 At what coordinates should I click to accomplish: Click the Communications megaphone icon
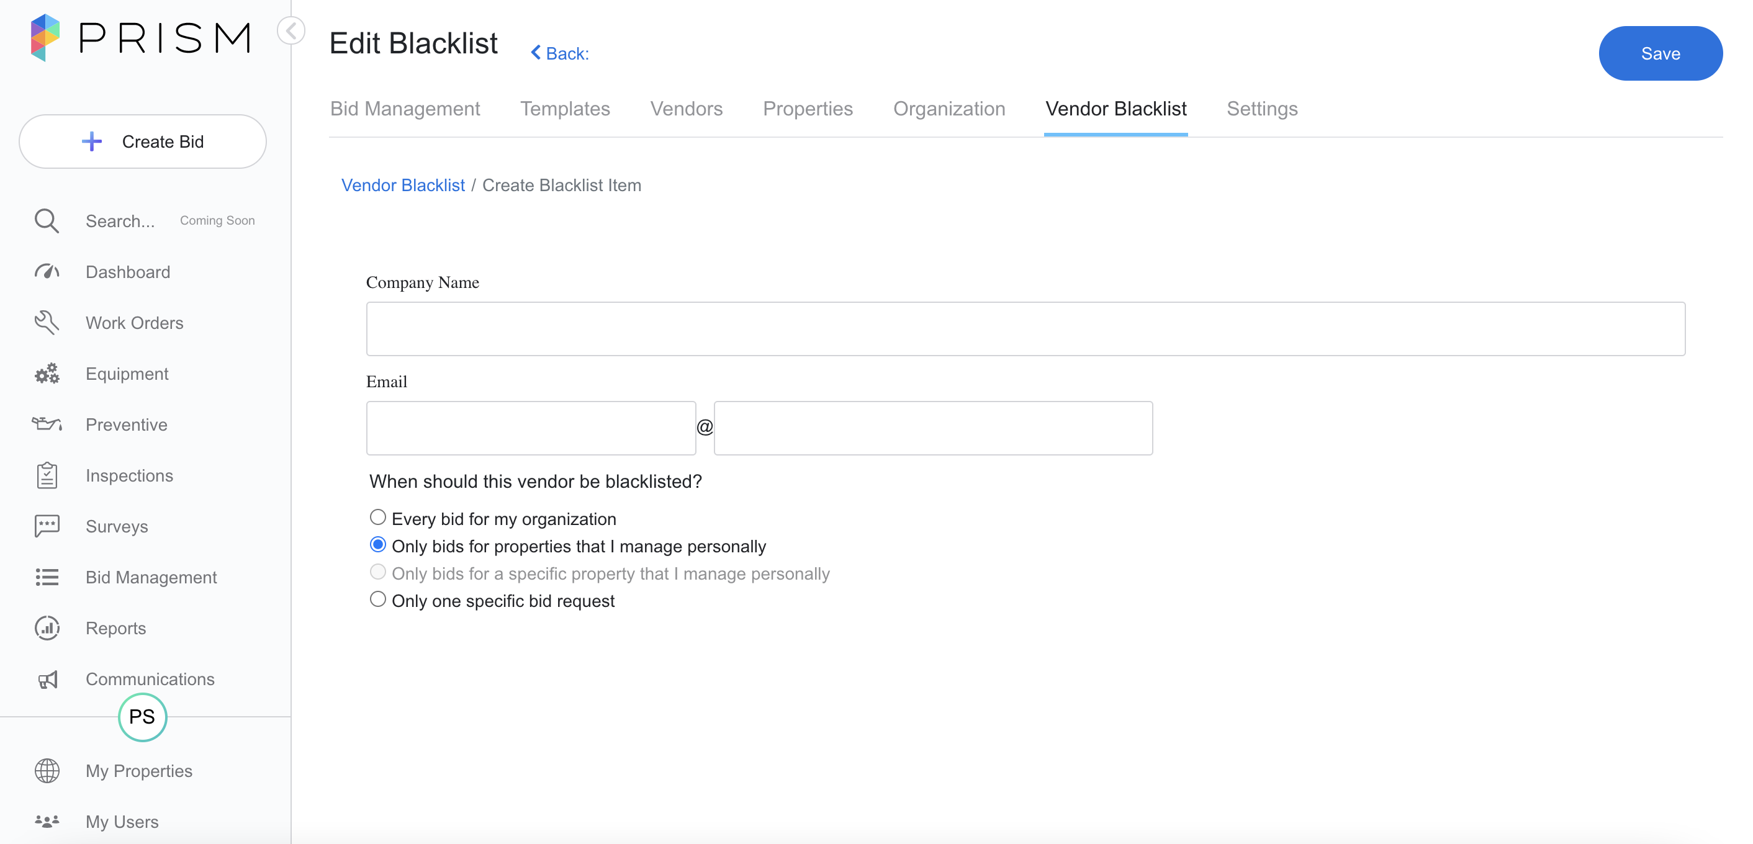pyautogui.click(x=47, y=680)
